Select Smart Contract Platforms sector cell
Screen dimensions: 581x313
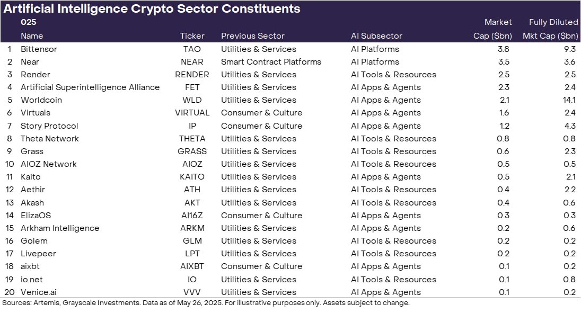271,62
